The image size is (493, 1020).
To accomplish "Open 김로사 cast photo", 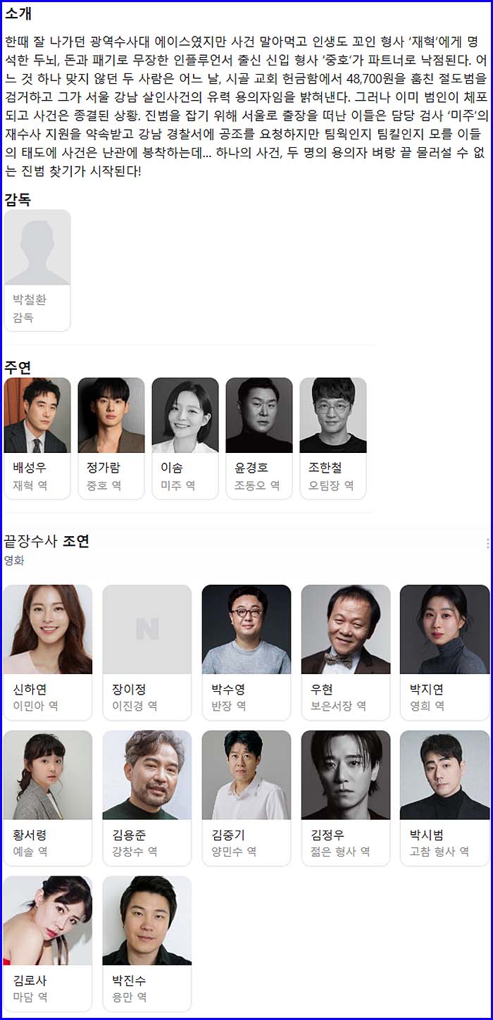I will [x=48, y=921].
